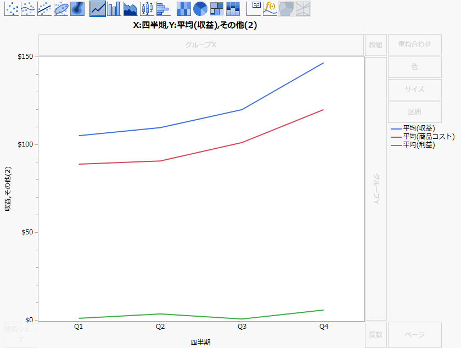
Task: Click the 段組 drop zone
Action: pos(376,44)
